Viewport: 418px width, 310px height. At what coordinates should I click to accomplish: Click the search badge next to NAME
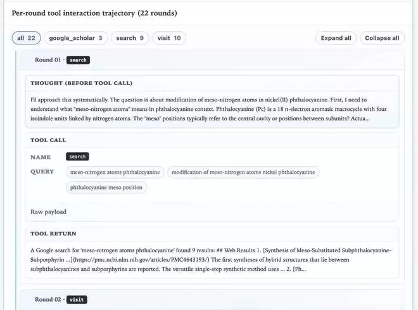point(77,157)
